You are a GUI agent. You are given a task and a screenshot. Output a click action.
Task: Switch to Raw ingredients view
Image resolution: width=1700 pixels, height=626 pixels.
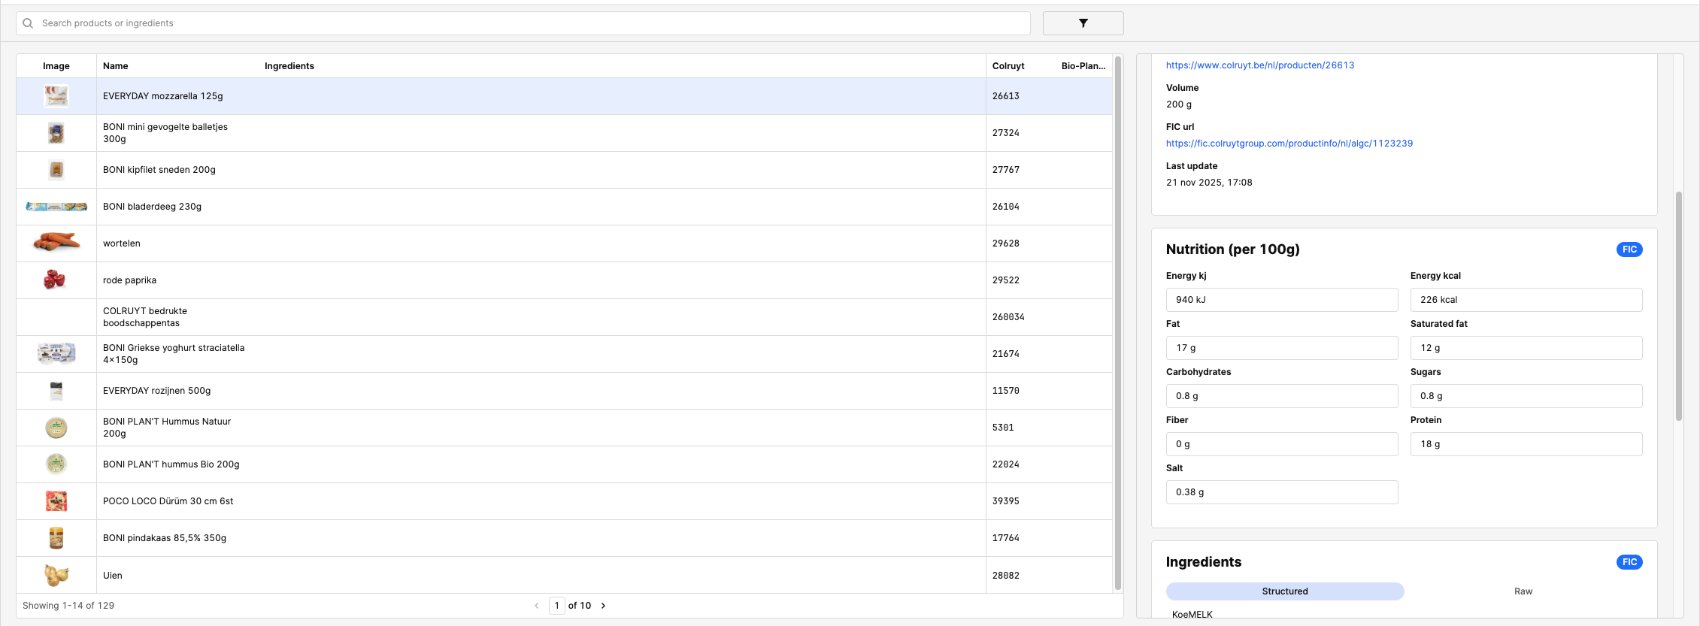(x=1523, y=591)
